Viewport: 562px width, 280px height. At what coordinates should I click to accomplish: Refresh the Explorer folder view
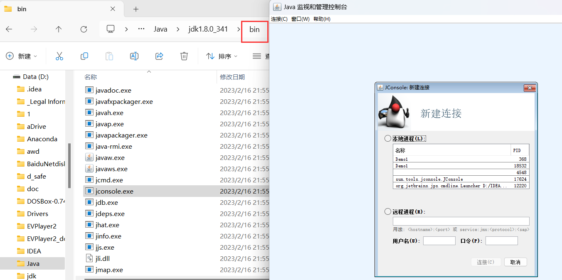pyautogui.click(x=84, y=29)
